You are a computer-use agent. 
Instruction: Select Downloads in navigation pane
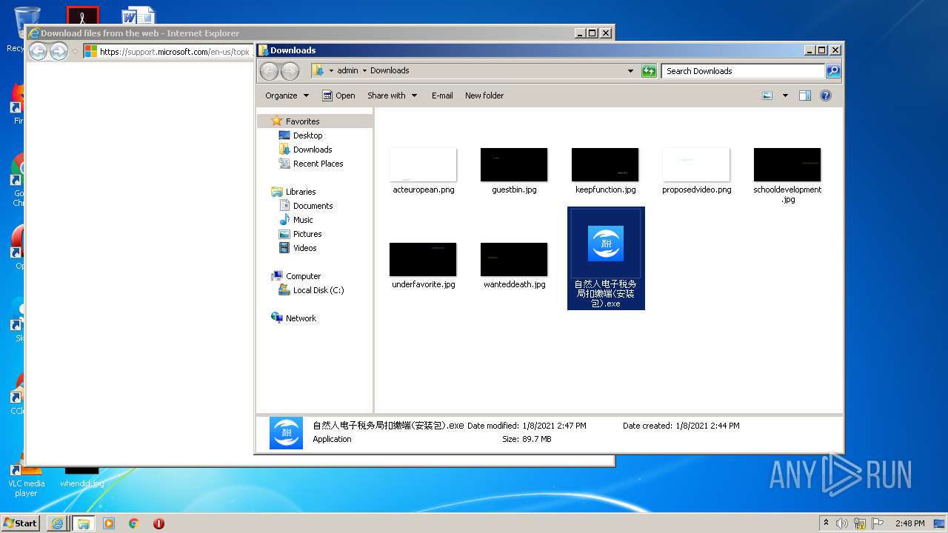pyautogui.click(x=312, y=150)
